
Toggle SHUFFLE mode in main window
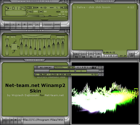[x=48, y=24]
